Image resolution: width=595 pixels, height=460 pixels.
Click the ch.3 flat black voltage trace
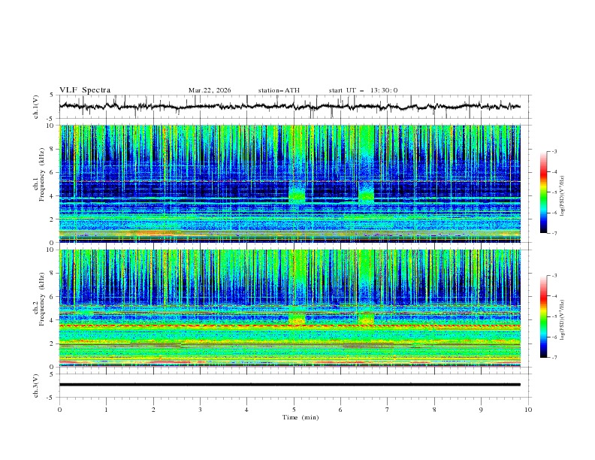click(x=289, y=385)
